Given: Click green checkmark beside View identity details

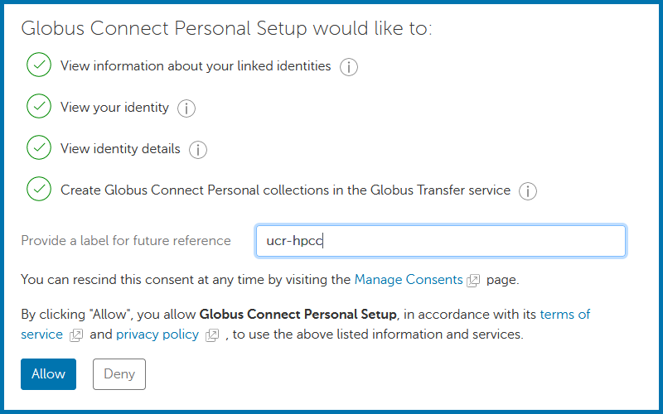Looking at the screenshot, I should click(39, 148).
